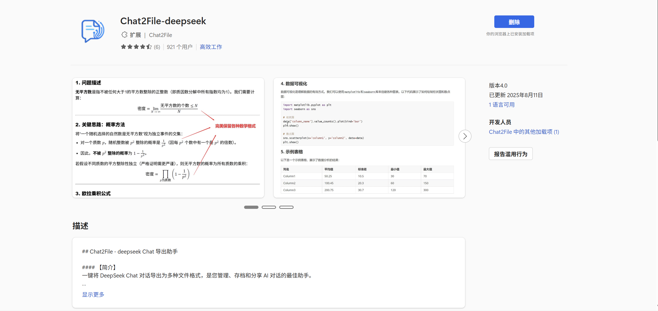
Task: Click the puzzle-piece extension type icon
Action: [x=124, y=35]
